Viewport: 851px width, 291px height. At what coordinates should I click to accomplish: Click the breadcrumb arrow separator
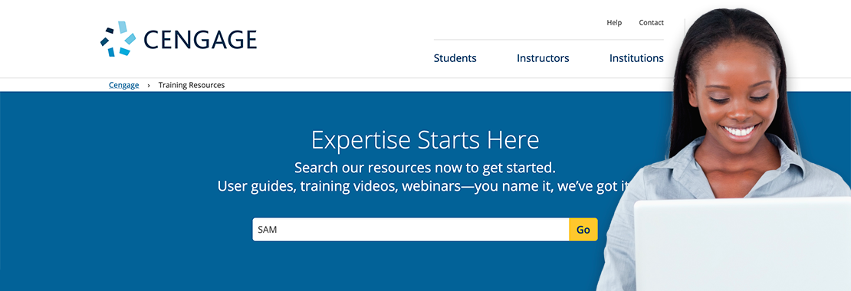click(x=149, y=86)
